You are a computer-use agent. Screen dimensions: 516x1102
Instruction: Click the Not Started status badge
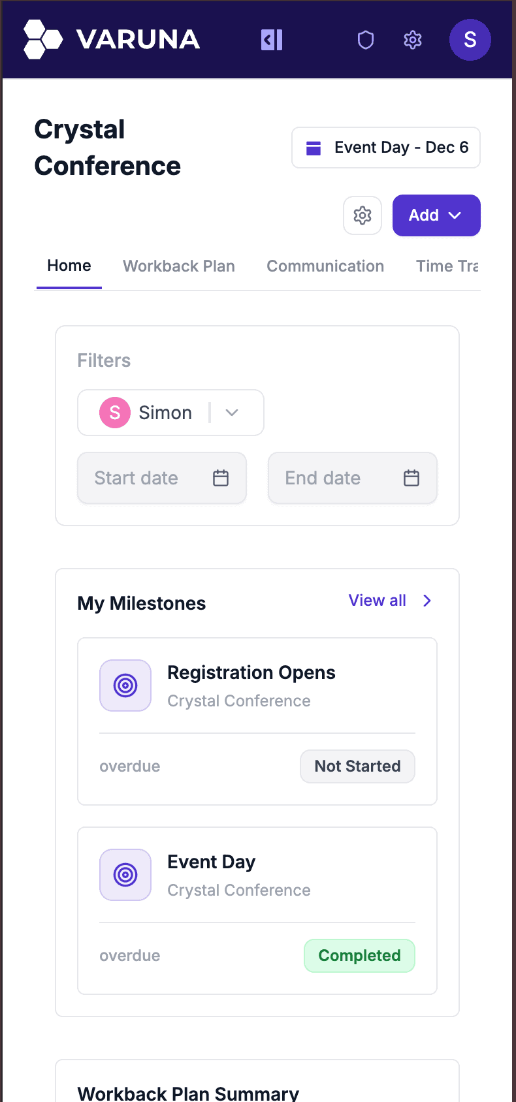(357, 766)
